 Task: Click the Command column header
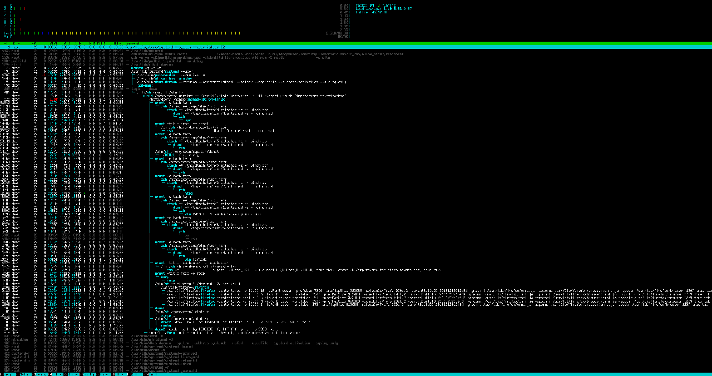tap(133, 43)
